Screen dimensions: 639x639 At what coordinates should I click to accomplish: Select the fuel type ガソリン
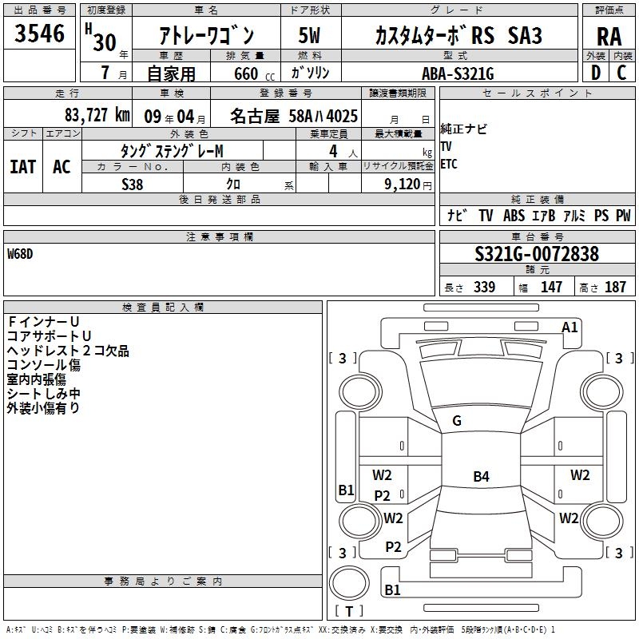point(310,73)
